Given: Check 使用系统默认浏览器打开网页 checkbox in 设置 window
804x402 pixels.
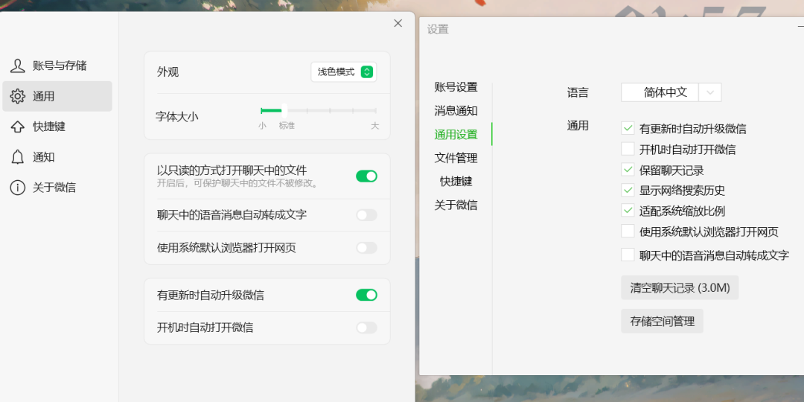Looking at the screenshot, I should pyautogui.click(x=628, y=232).
